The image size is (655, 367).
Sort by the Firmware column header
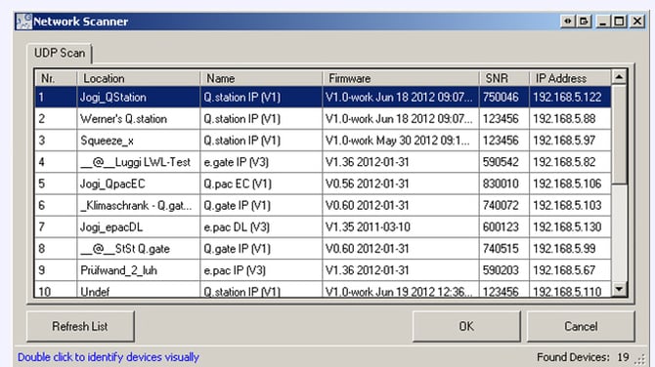click(401, 78)
